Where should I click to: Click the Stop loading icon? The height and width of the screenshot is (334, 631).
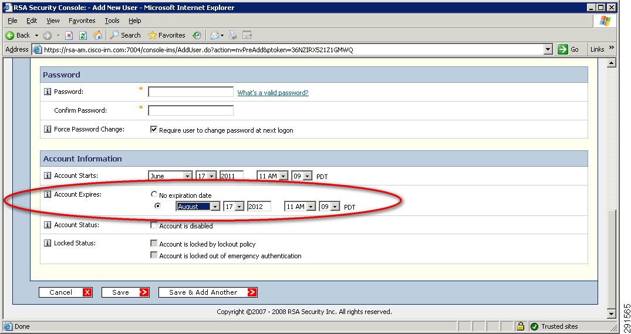pos(69,35)
